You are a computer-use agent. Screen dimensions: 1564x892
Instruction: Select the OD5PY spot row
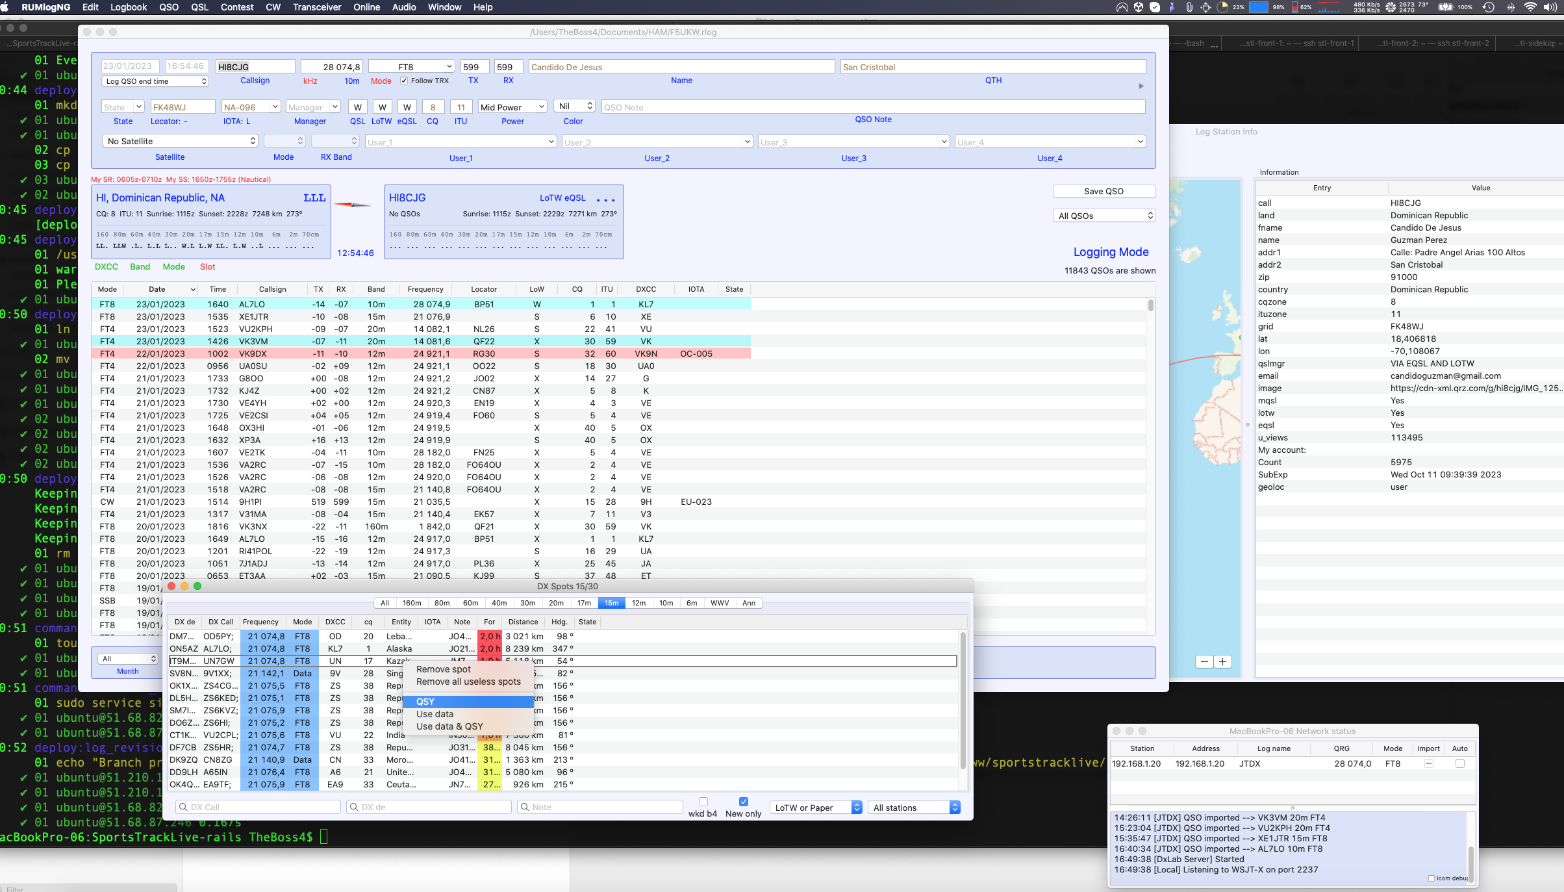pyautogui.click(x=562, y=636)
